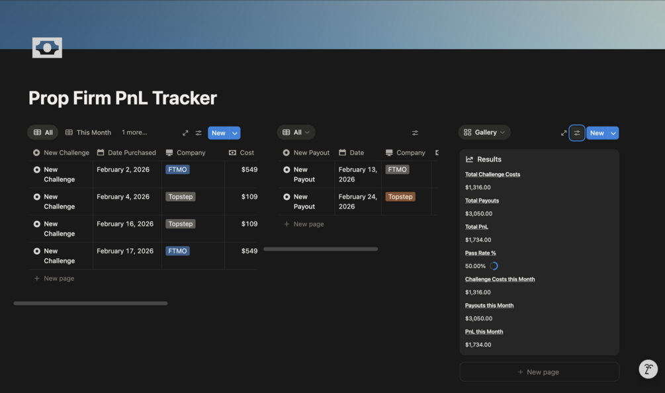Open the February 2, 2026 challenge row icon
Screen dimensions: 665x393
(x=37, y=169)
